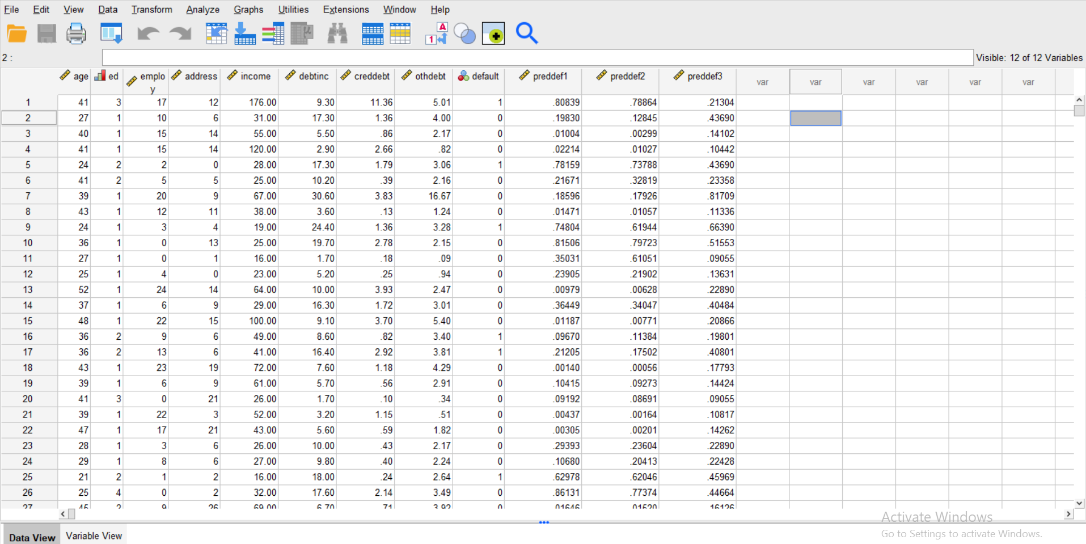Image resolution: width=1086 pixels, height=544 pixels.
Task: Click debtinc cell showing 30.60
Action: click(307, 196)
